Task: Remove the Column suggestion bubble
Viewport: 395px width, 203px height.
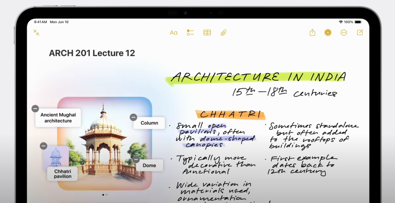Action: (133, 117)
